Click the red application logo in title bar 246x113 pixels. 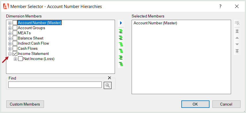pyautogui.click(x=6, y=6)
